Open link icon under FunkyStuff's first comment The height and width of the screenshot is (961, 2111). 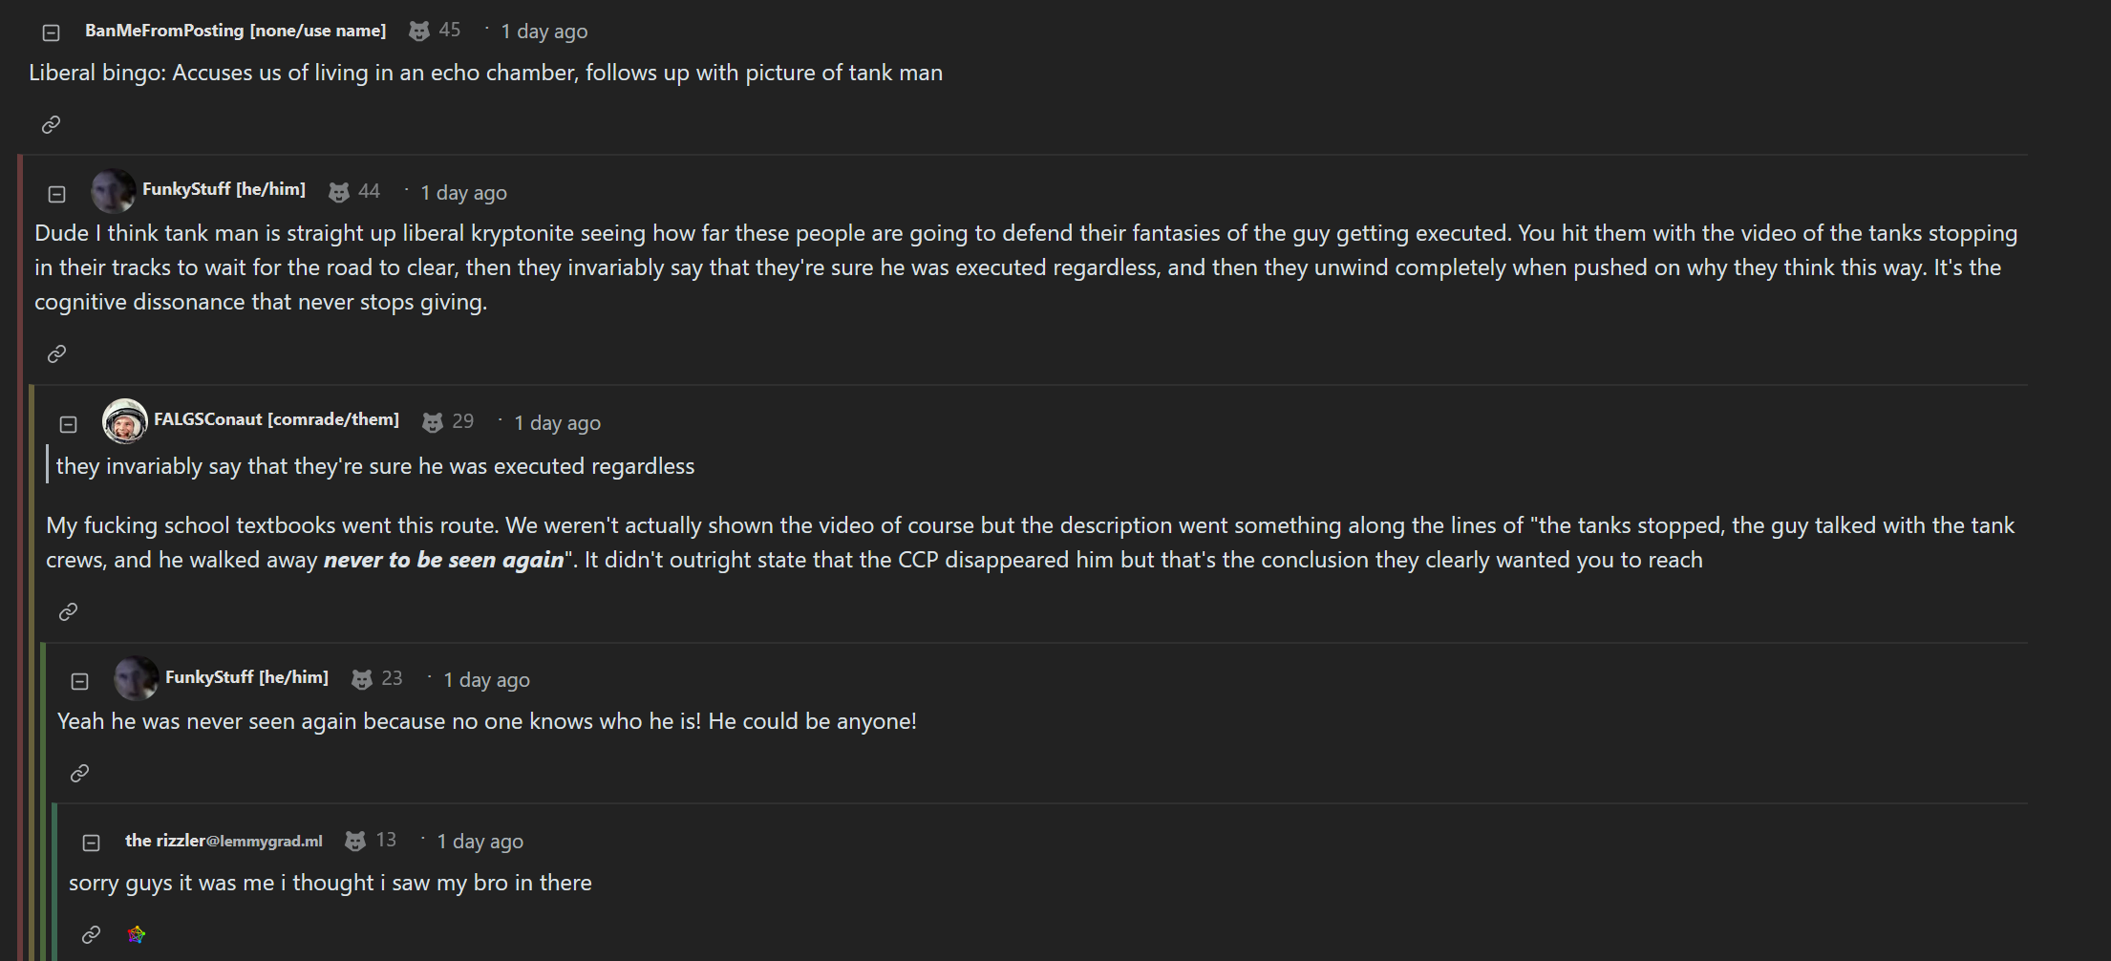tap(57, 353)
